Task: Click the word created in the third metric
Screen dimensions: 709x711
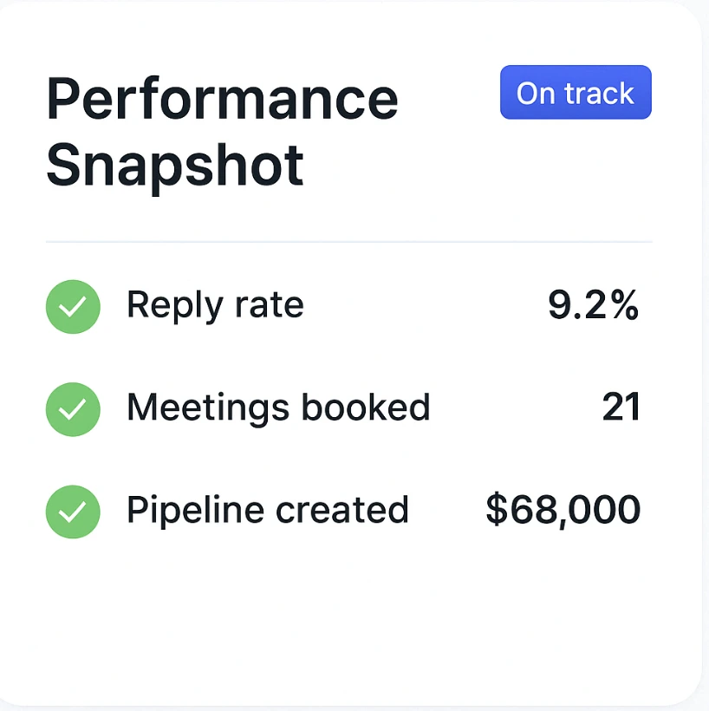Action: pos(342,510)
